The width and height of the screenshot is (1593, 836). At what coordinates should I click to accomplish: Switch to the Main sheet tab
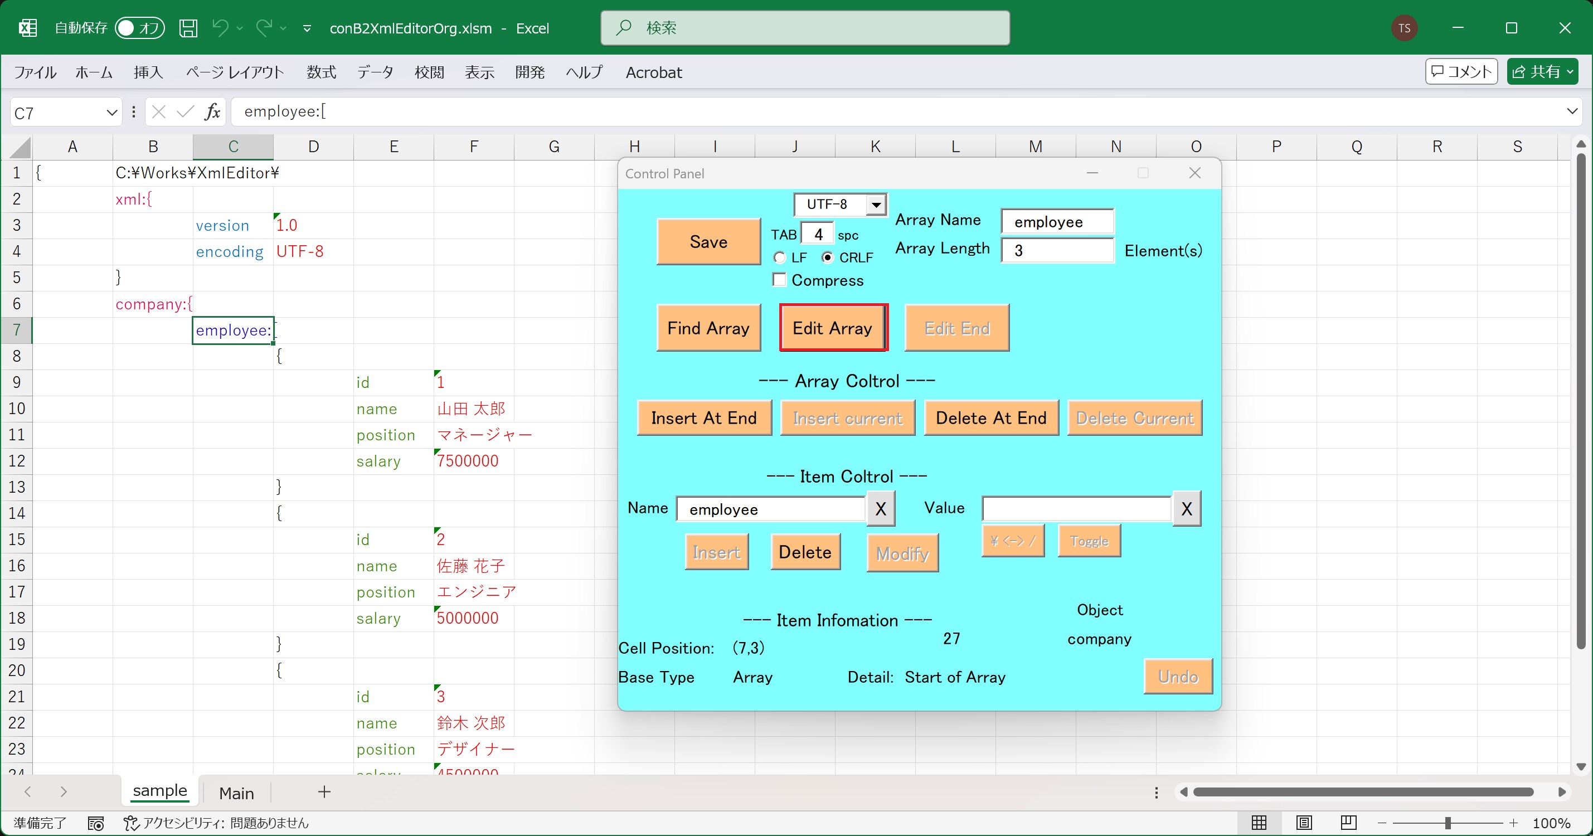[236, 793]
